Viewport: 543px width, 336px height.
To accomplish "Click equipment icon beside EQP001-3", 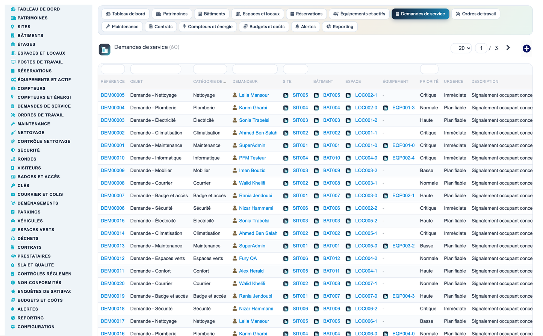I will pyautogui.click(x=386, y=108).
